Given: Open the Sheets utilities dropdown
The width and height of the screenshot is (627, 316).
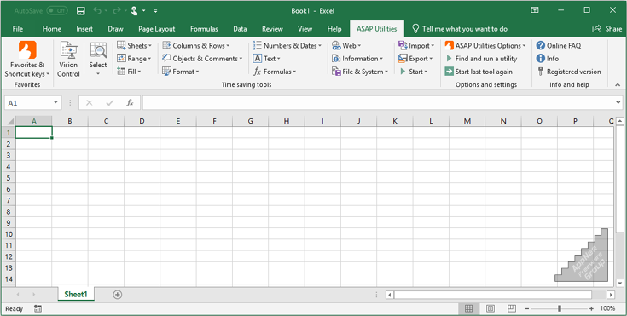Looking at the screenshot, I should pos(135,45).
